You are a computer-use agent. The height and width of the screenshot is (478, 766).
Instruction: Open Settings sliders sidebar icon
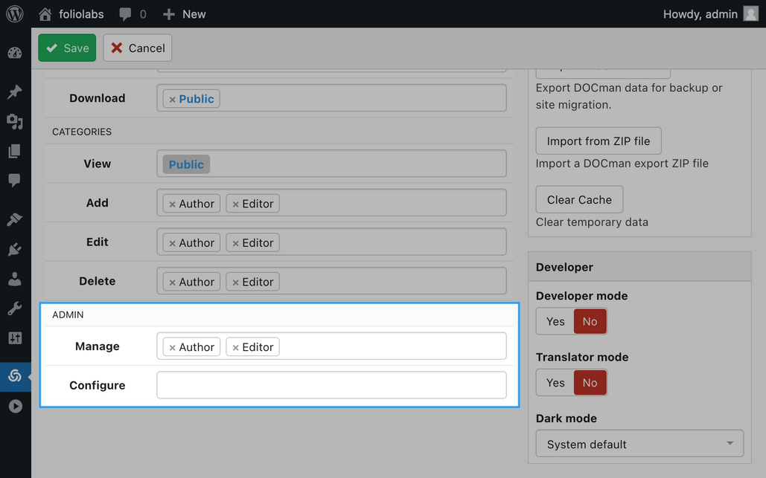click(15, 337)
